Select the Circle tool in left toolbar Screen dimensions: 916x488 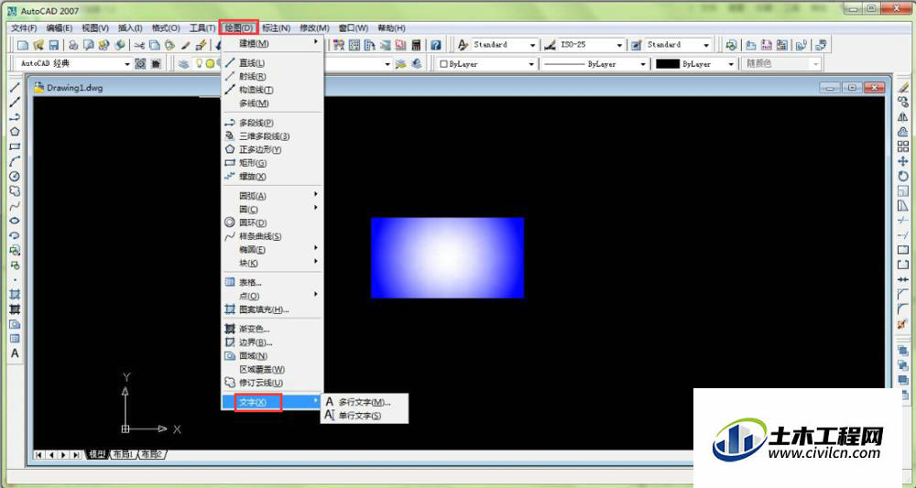(15, 176)
